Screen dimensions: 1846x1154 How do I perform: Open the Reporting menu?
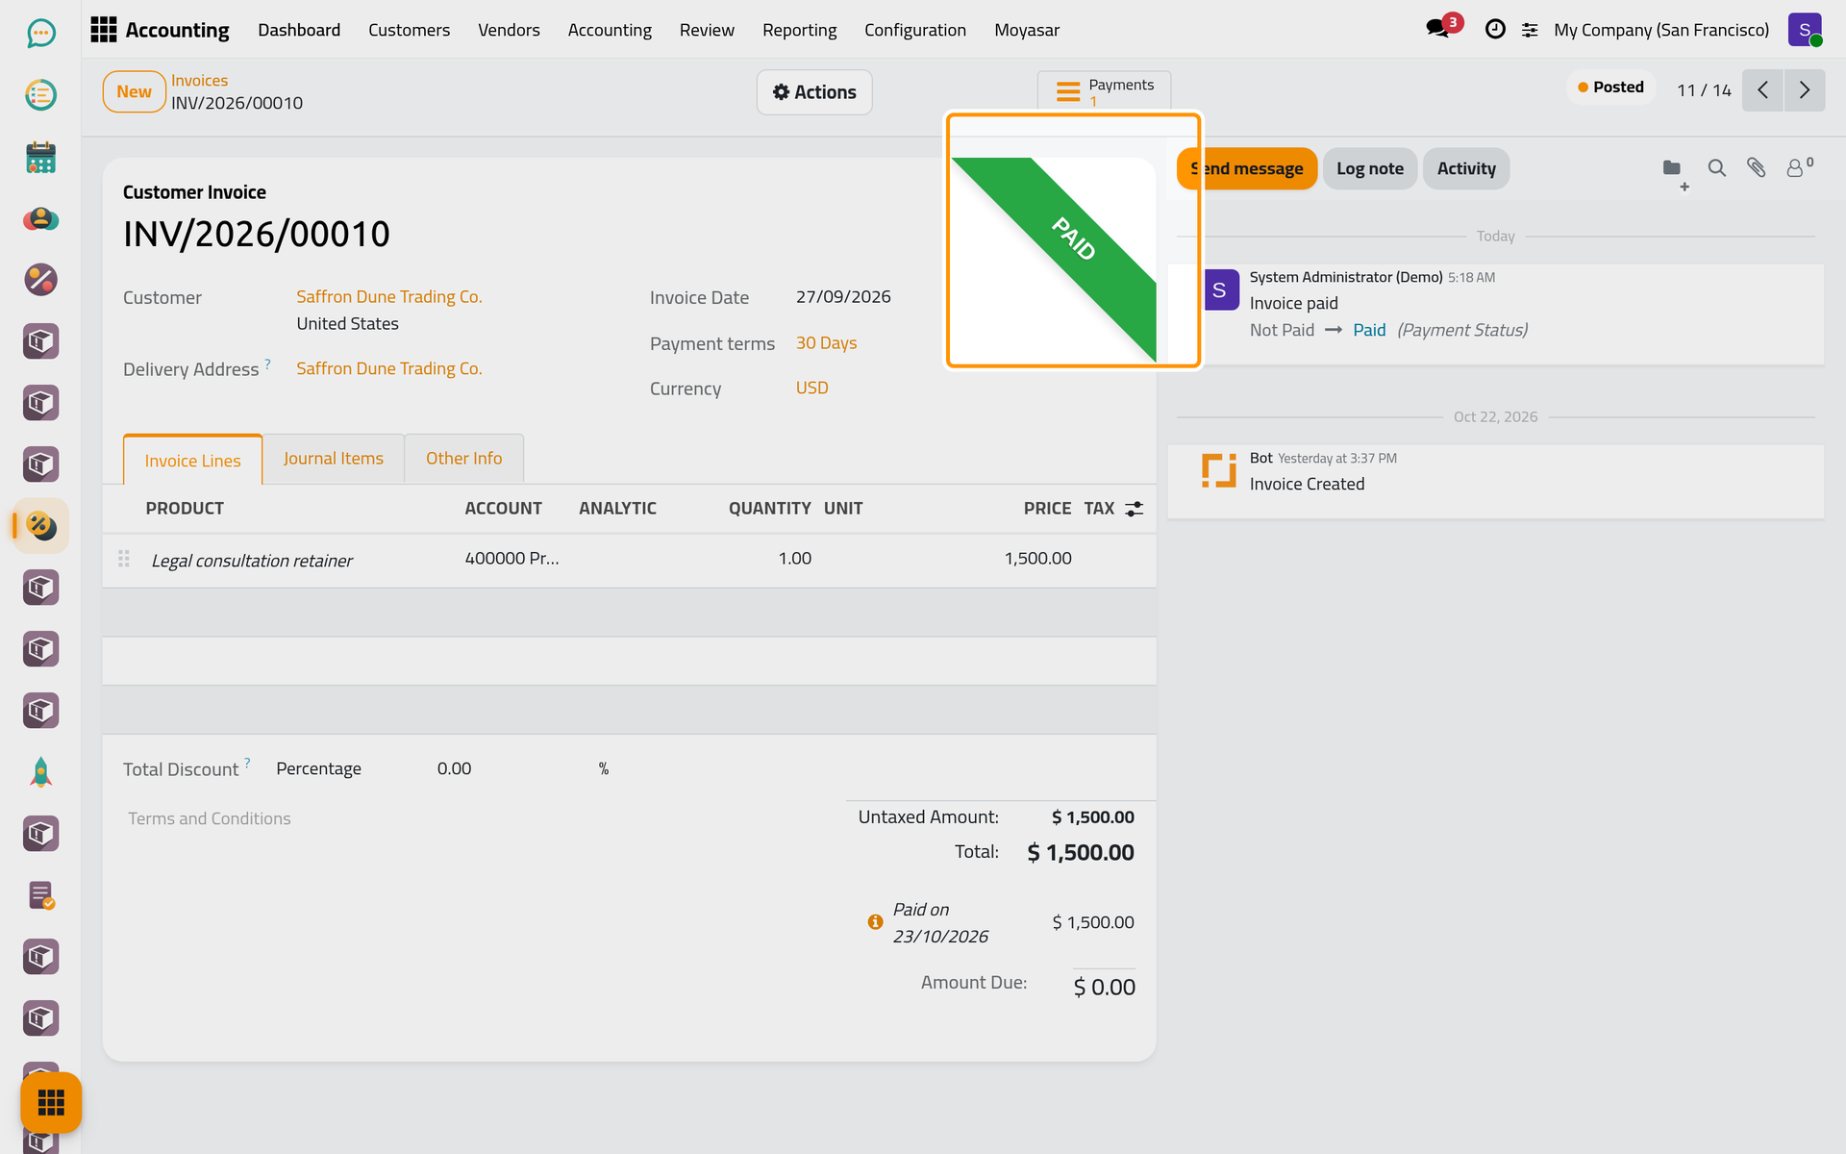(799, 30)
